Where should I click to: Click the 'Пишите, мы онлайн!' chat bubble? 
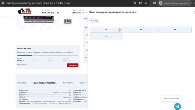click(171, 98)
